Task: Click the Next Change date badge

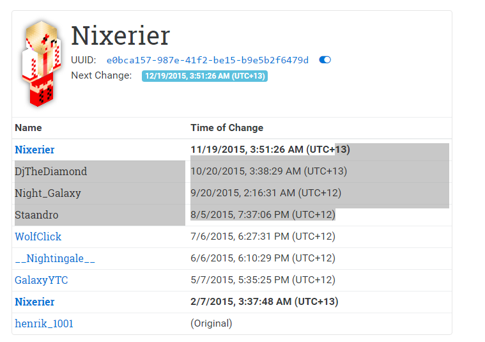Action: [204, 76]
